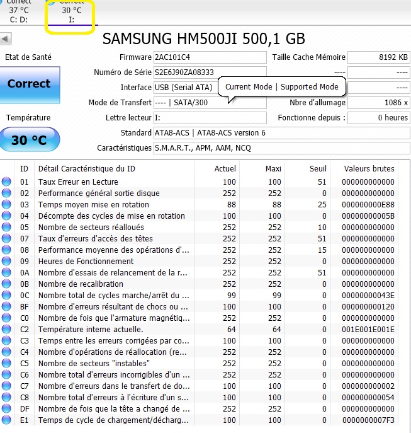Click the previous disk arrow button
The height and width of the screenshot is (433, 411).
pos(6,38)
